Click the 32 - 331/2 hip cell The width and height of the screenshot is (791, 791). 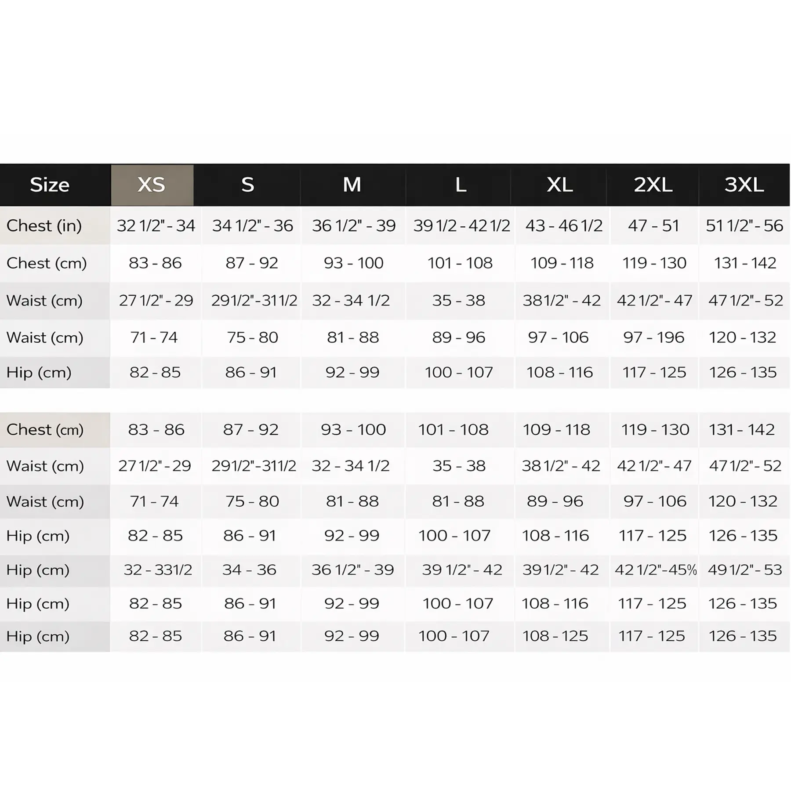pos(158,570)
